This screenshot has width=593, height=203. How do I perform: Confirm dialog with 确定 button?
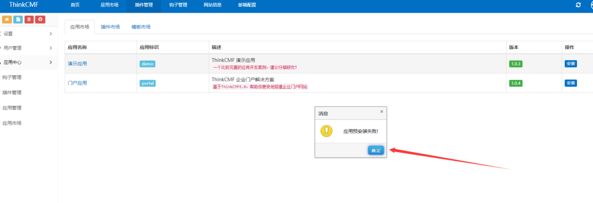(x=376, y=150)
